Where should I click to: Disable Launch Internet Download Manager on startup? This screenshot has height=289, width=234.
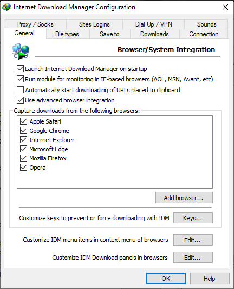click(x=20, y=69)
